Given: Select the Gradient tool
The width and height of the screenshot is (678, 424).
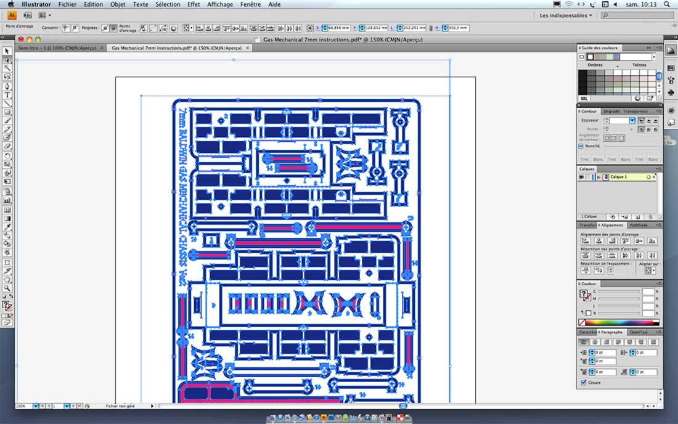Looking at the screenshot, I should point(7,219).
